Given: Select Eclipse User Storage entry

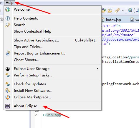Looking at the screenshot, I should click(x=52, y=69).
